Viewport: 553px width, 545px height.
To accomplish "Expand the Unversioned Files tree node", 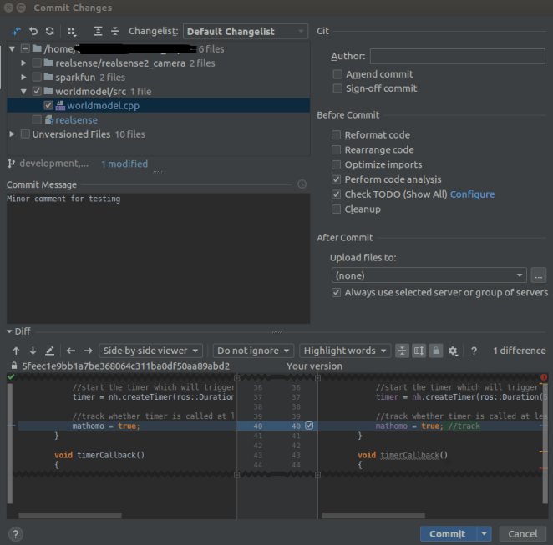I will tap(13, 134).
